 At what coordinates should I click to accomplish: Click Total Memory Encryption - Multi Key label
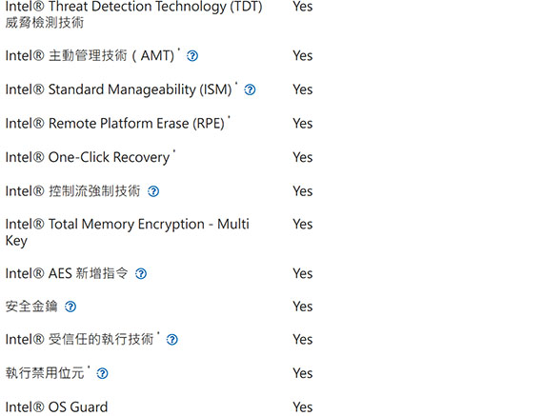click(x=127, y=232)
